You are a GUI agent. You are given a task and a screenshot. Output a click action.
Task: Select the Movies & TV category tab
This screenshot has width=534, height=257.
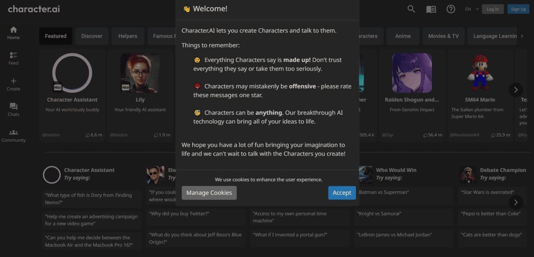[x=443, y=36]
